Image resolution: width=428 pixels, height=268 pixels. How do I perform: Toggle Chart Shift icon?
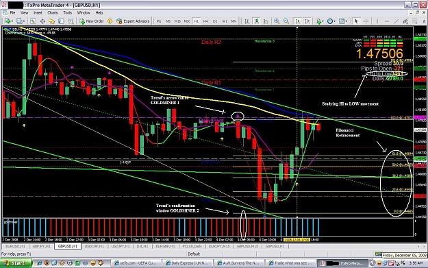[307, 21]
